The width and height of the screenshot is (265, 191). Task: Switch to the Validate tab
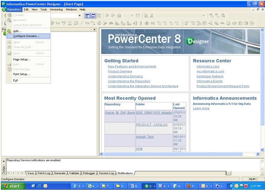click(74, 173)
